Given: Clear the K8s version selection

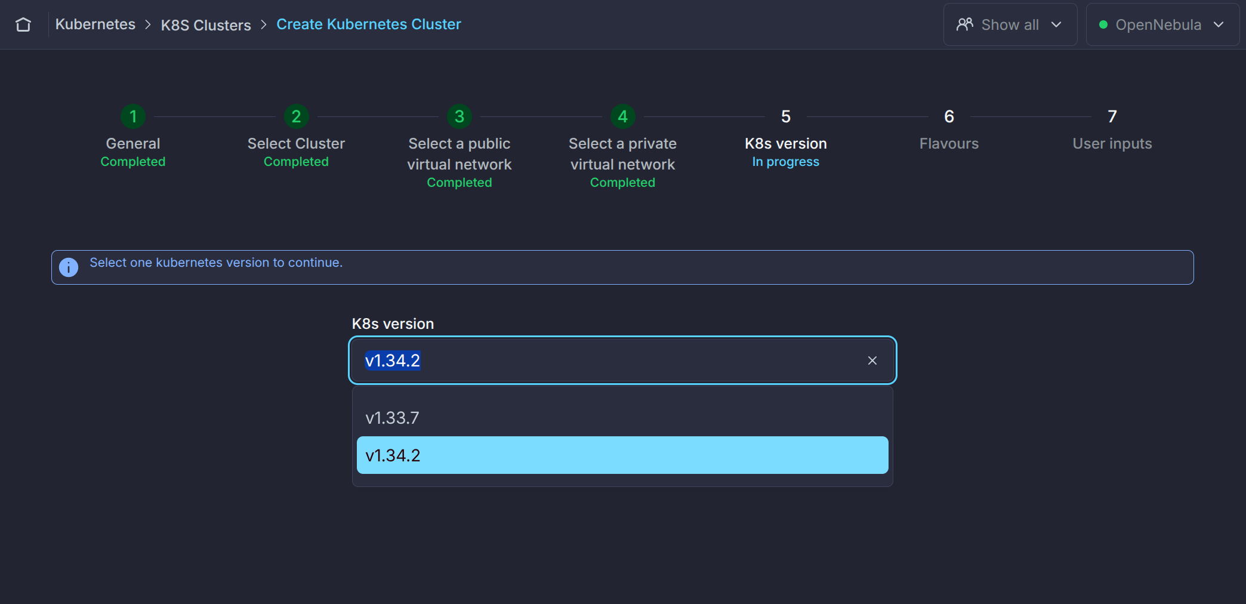Looking at the screenshot, I should [x=872, y=360].
